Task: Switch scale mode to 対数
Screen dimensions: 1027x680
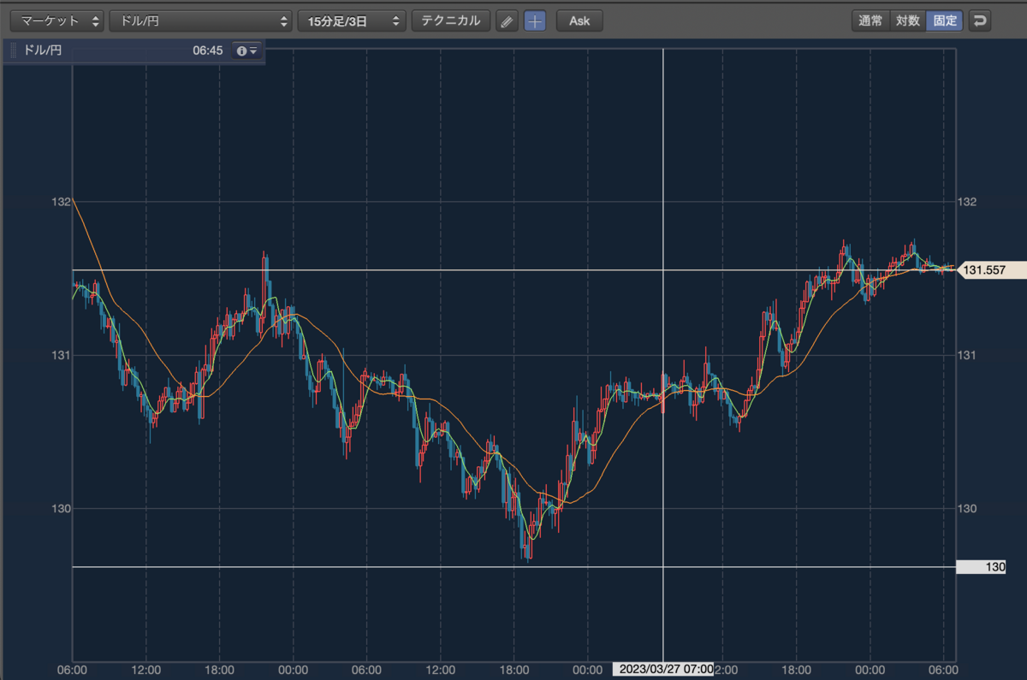Action: tap(908, 21)
